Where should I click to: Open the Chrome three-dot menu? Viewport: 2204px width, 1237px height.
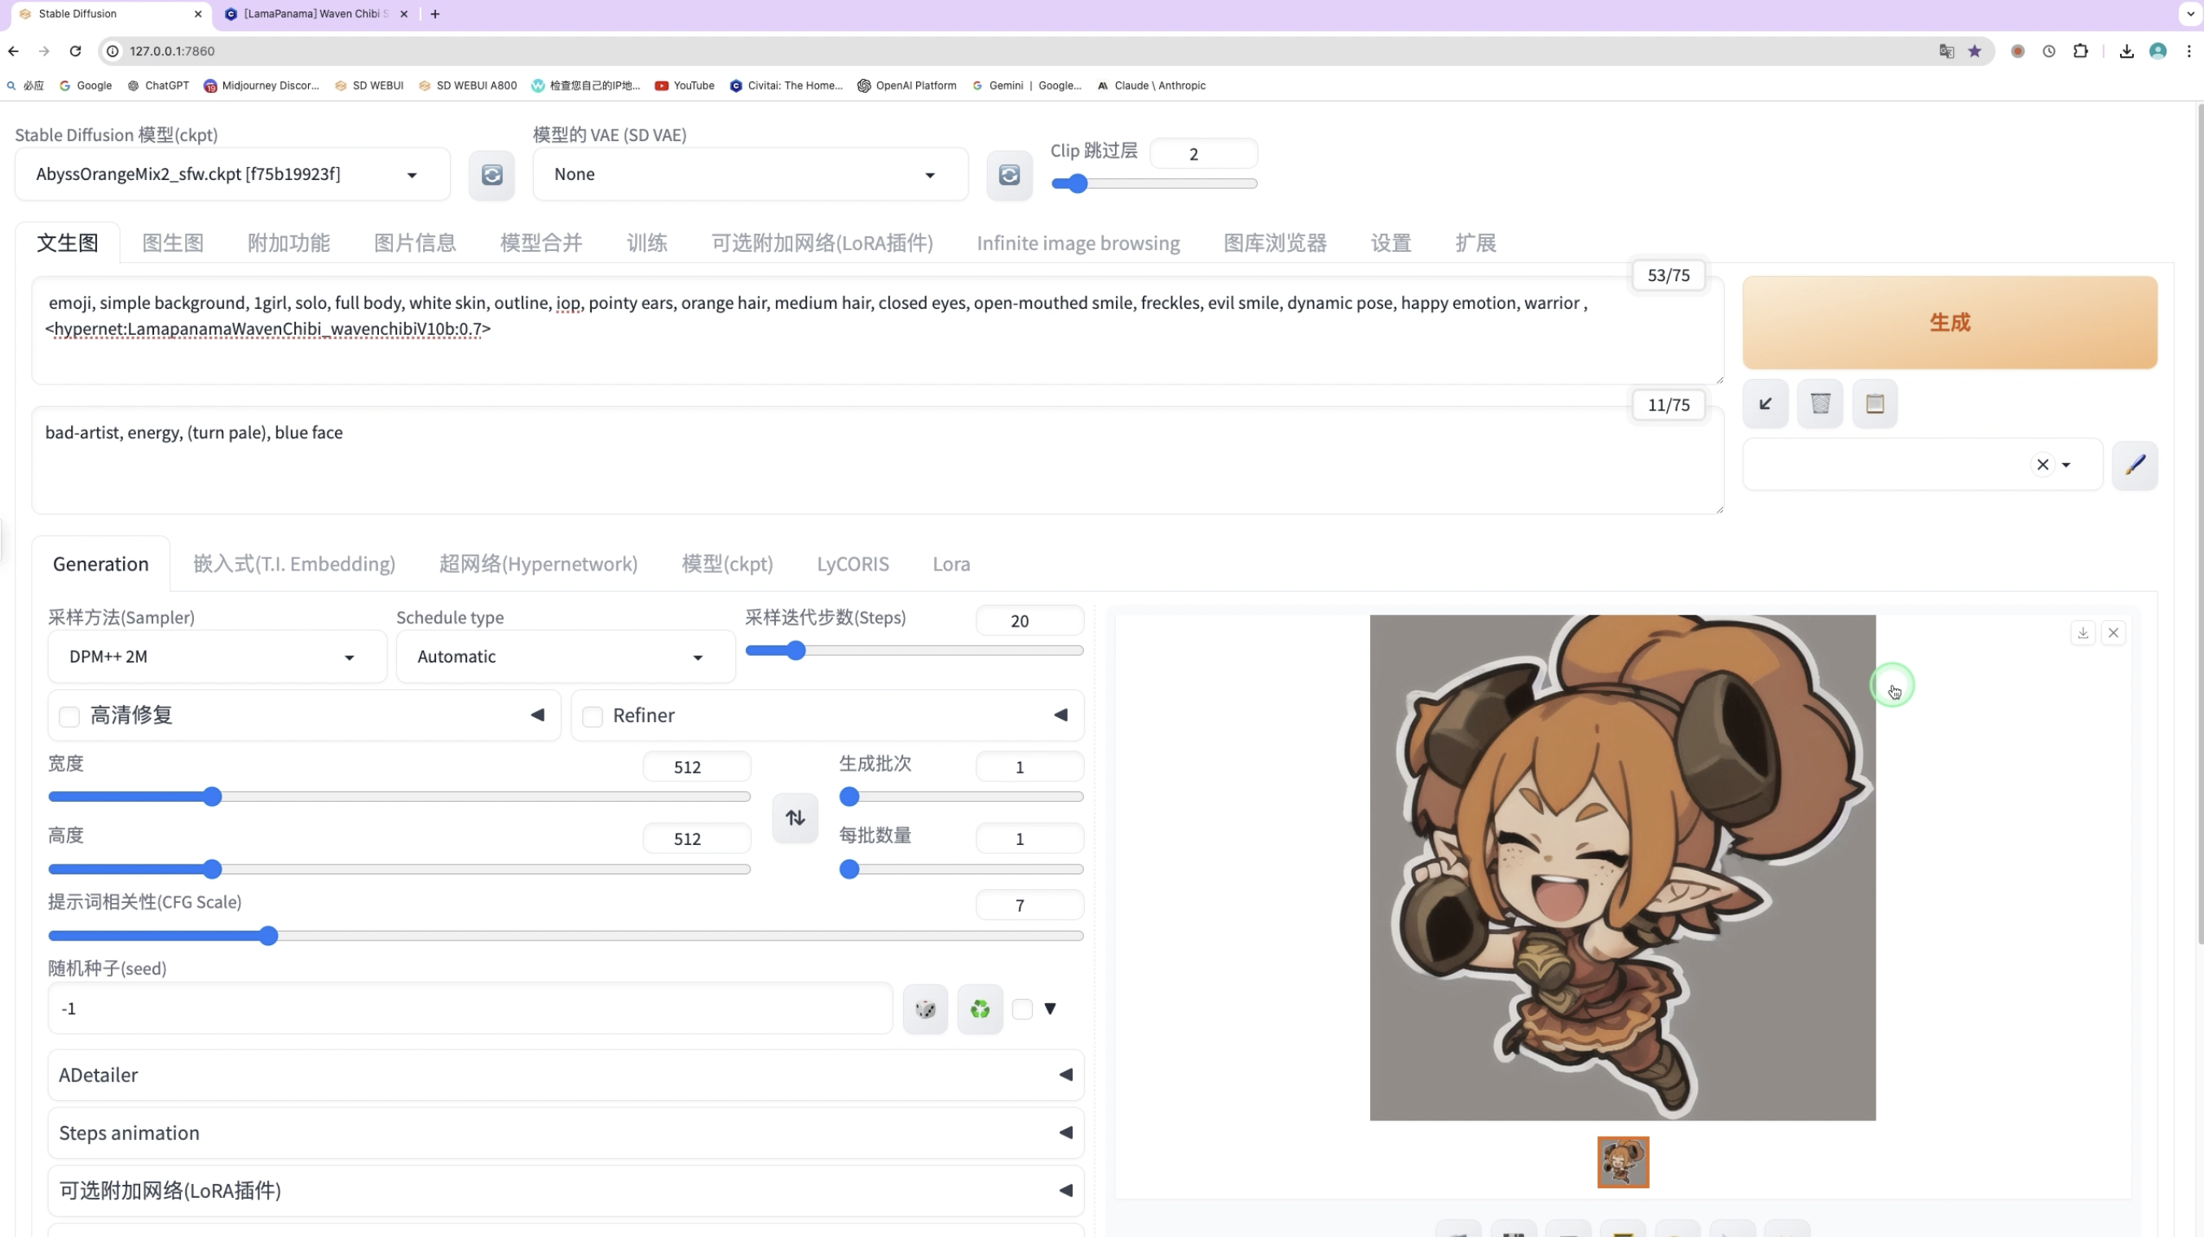(x=2189, y=51)
